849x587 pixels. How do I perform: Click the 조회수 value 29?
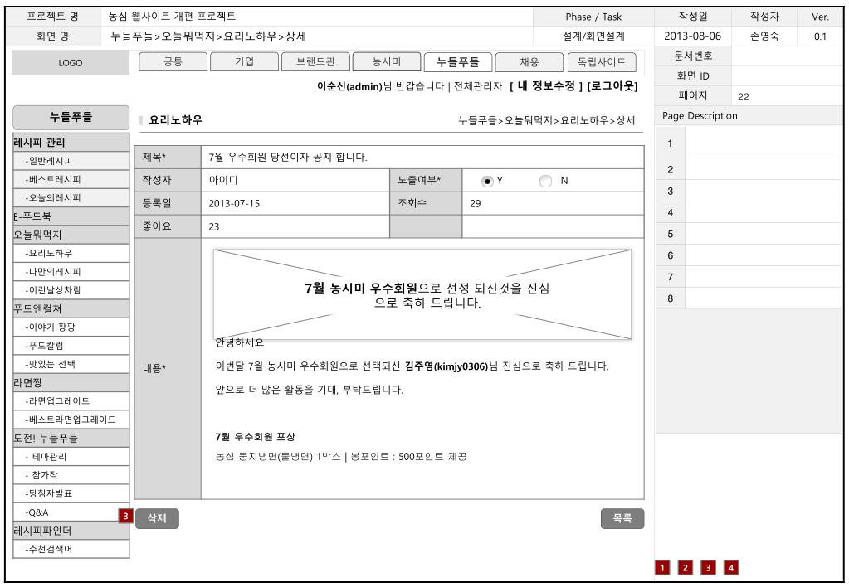(476, 203)
